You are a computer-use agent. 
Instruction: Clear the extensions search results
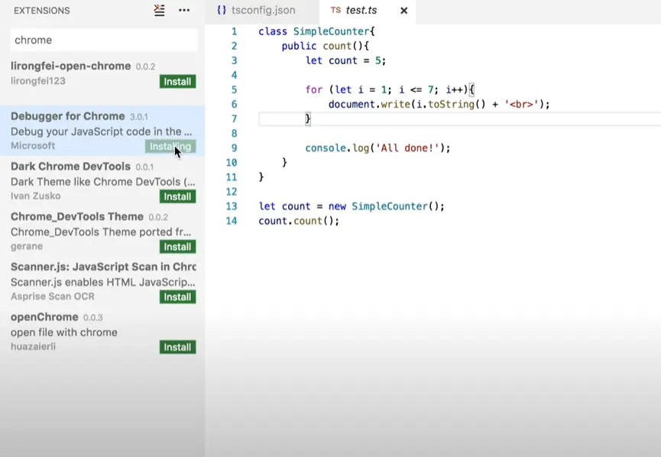(158, 11)
